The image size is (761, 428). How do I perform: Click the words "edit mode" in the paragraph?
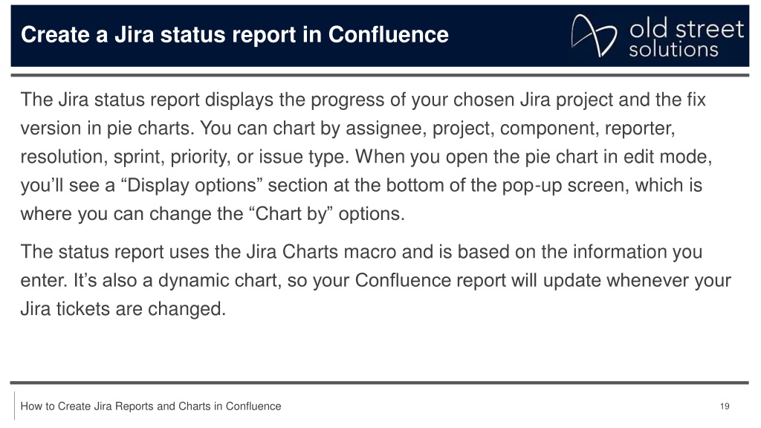[665, 157]
